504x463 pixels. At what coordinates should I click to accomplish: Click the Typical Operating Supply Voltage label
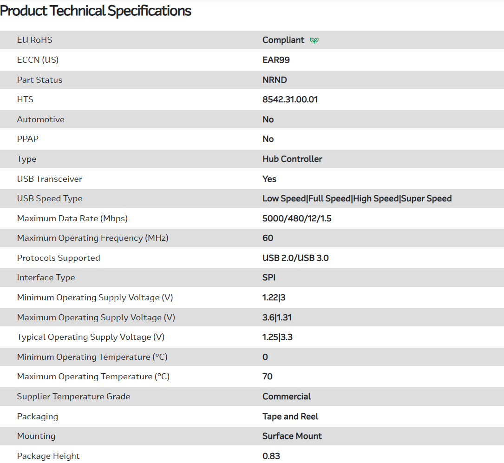click(91, 337)
